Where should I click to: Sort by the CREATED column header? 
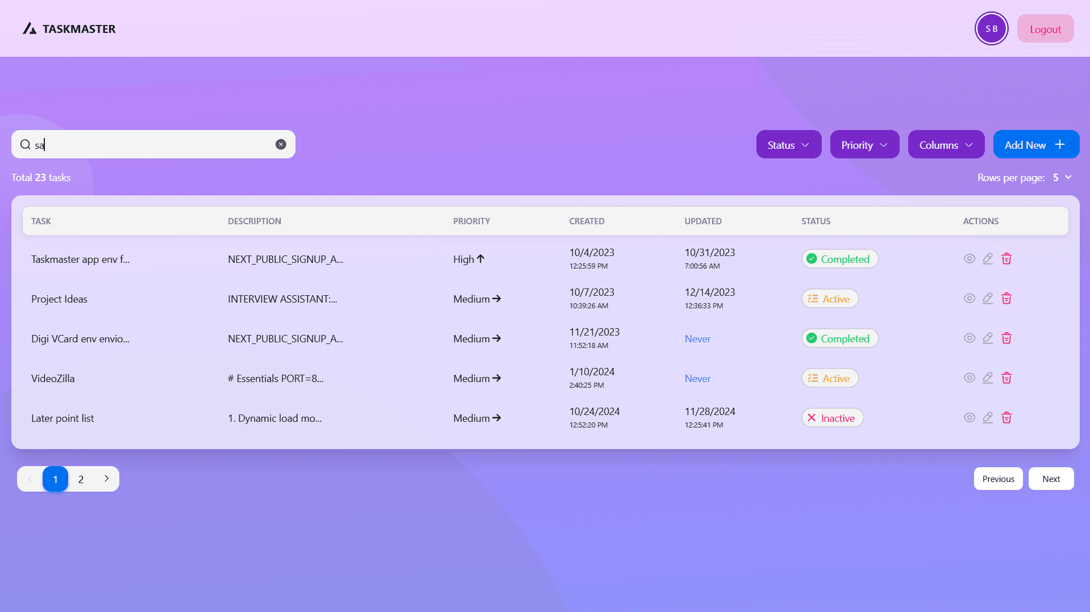click(587, 221)
